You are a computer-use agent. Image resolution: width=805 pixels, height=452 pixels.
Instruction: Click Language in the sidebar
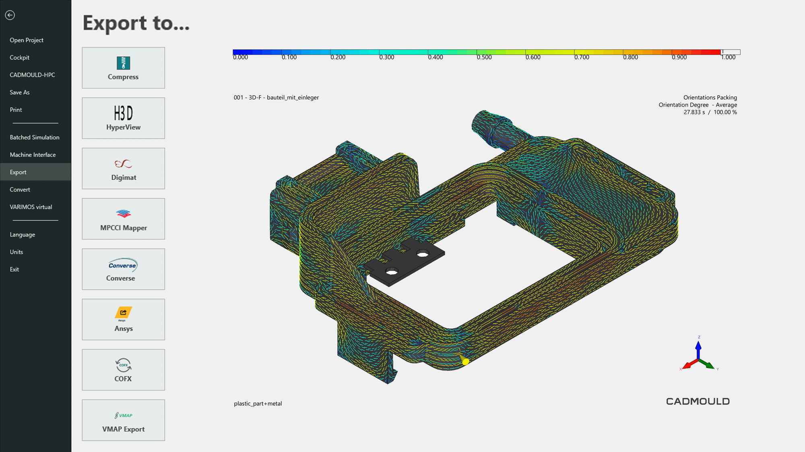(x=22, y=235)
